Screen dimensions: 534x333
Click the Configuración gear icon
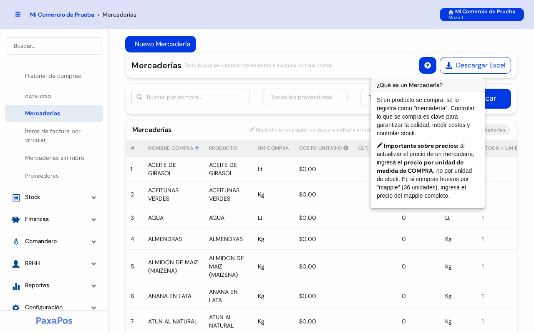(16, 308)
